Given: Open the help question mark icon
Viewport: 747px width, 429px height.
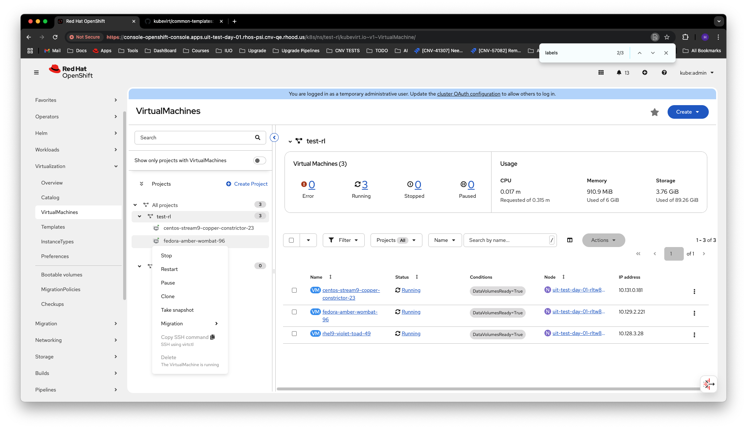Looking at the screenshot, I should click(x=664, y=73).
